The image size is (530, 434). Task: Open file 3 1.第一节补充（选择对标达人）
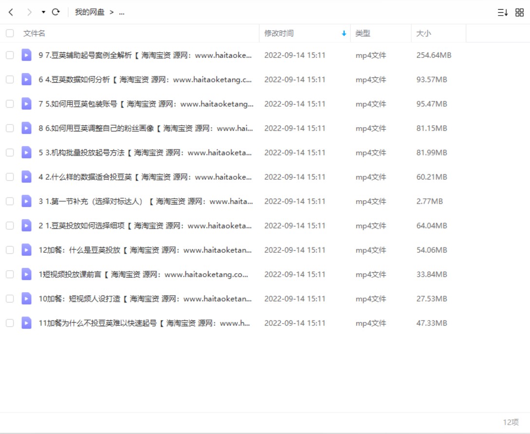(146, 201)
